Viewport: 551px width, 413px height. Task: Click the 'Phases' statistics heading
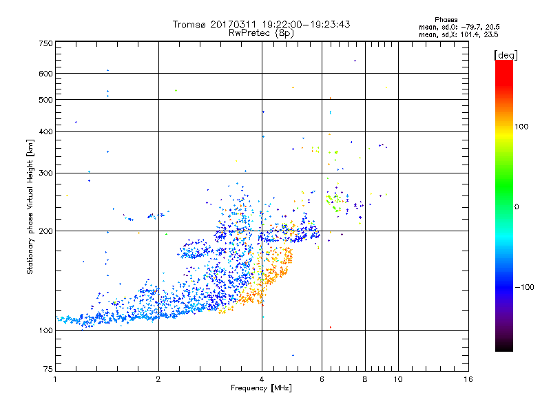(446, 20)
